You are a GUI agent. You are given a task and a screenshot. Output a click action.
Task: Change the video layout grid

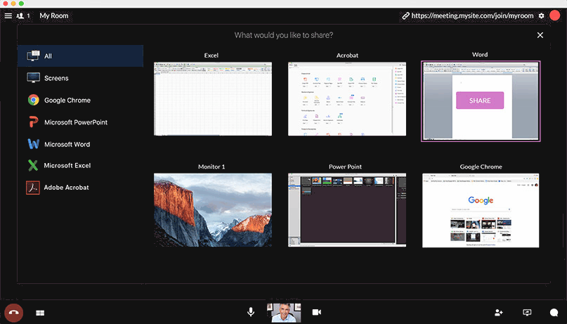click(40, 313)
